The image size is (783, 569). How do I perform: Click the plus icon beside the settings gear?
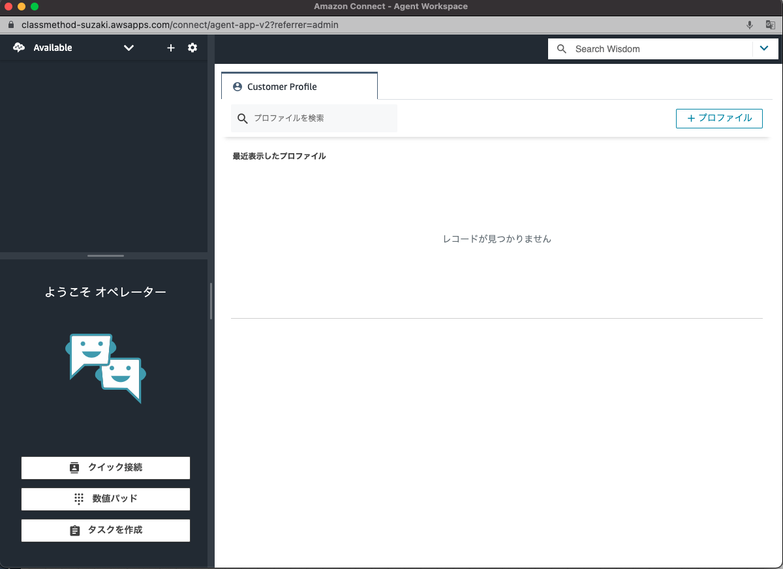170,48
